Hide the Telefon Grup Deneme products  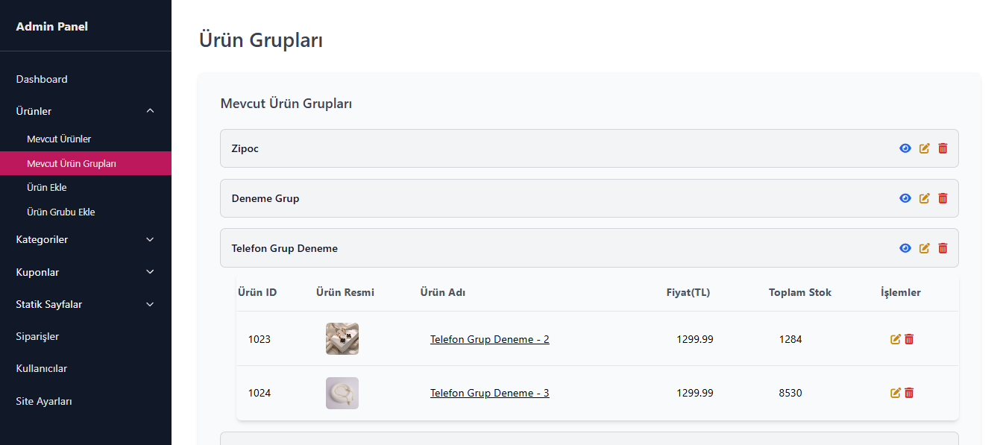pos(905,248)
